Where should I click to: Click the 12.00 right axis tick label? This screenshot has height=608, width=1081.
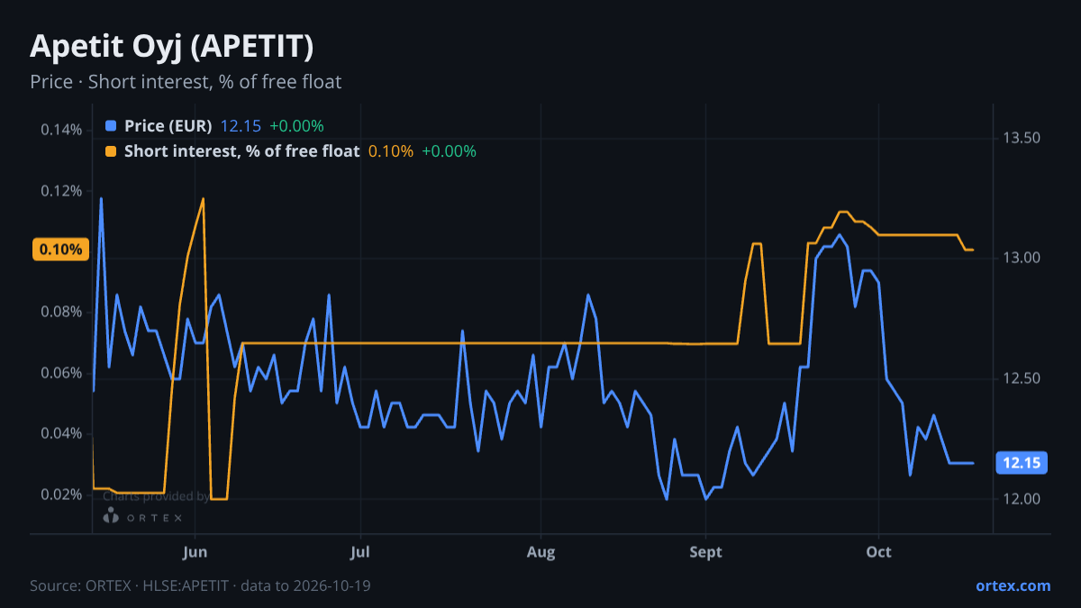tap(1022, 499)
